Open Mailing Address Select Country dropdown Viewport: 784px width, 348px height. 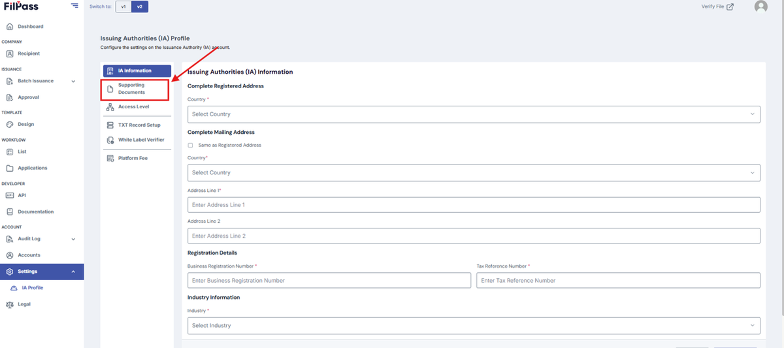pyautogui.click(x=474, y=172)
